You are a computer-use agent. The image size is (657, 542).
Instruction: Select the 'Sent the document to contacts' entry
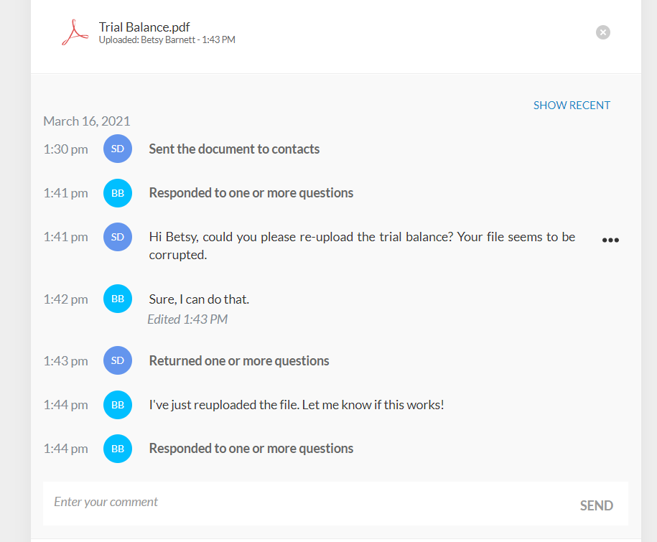pos(234,149)
